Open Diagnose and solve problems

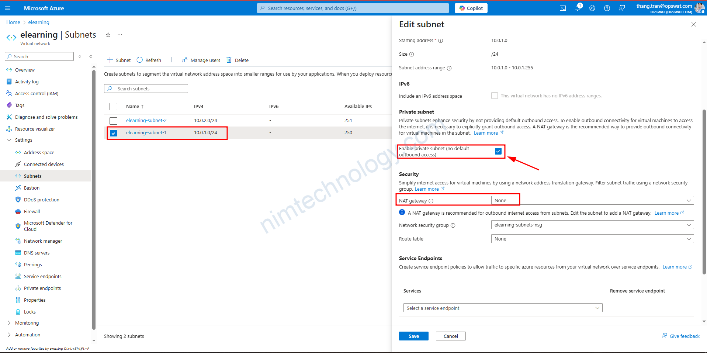46,117
